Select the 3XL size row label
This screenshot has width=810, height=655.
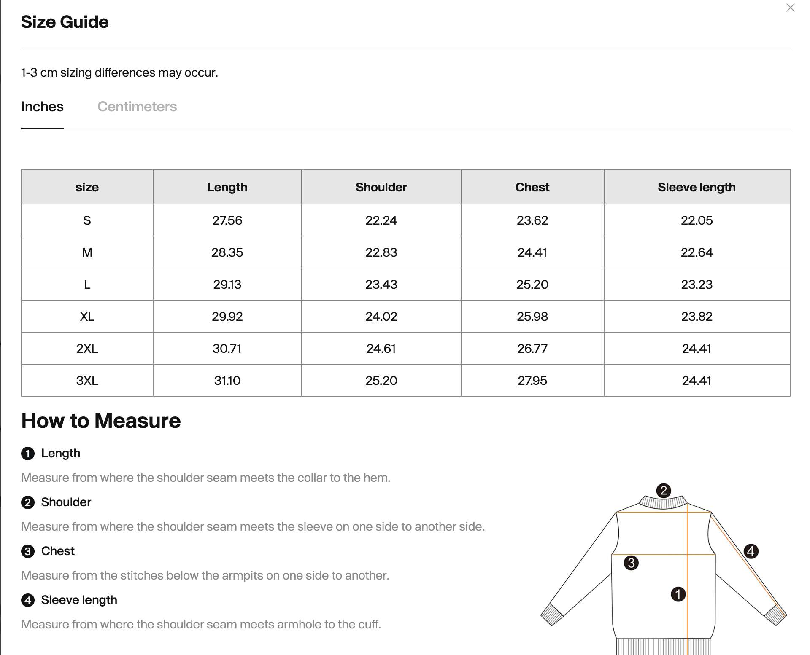87,381
